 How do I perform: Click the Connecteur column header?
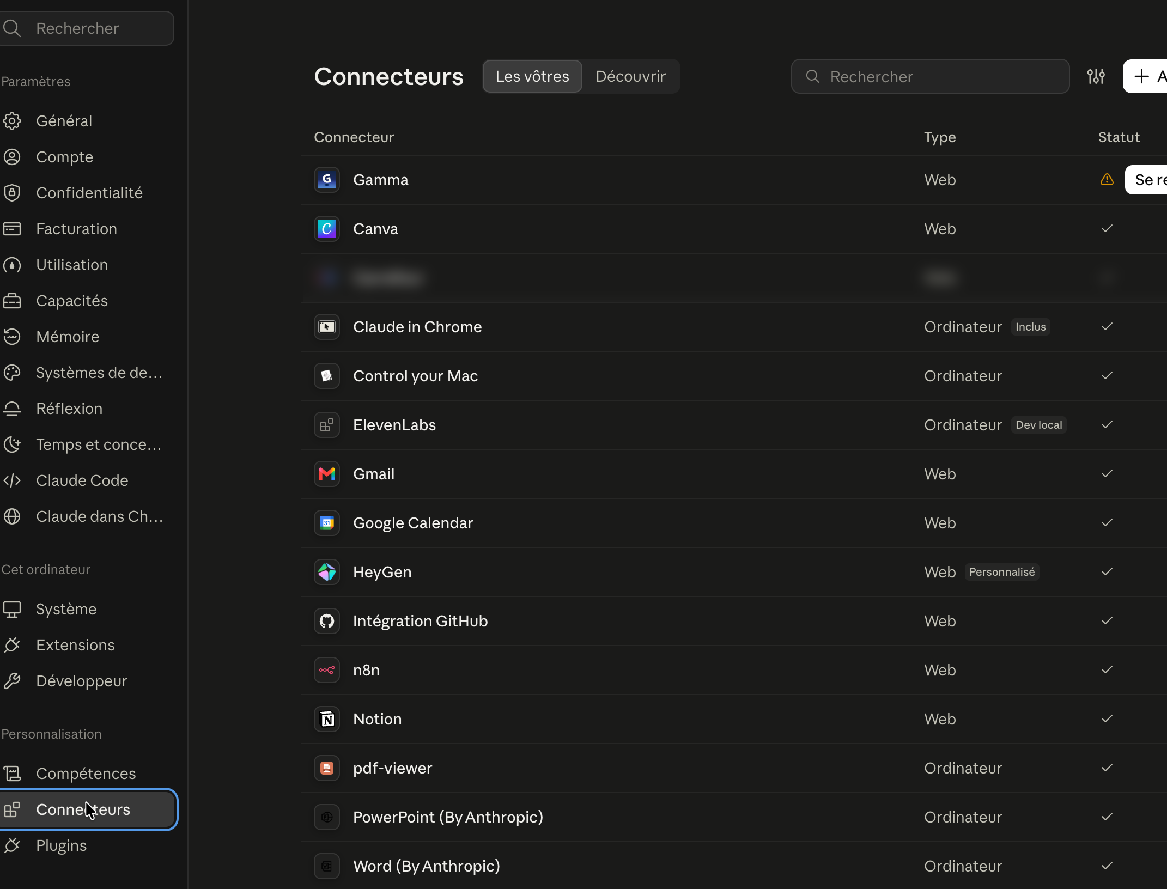coord(354,137)
